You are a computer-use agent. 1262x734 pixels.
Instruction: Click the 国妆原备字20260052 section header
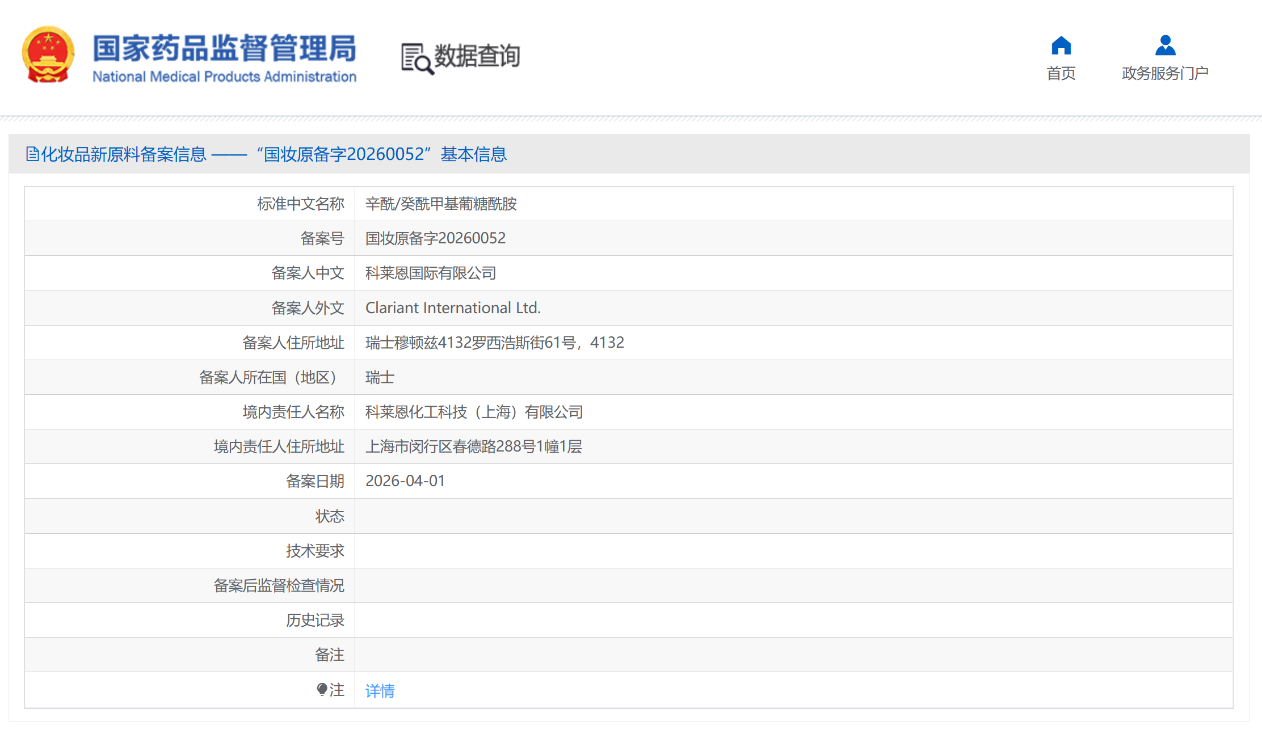point(344,154)
